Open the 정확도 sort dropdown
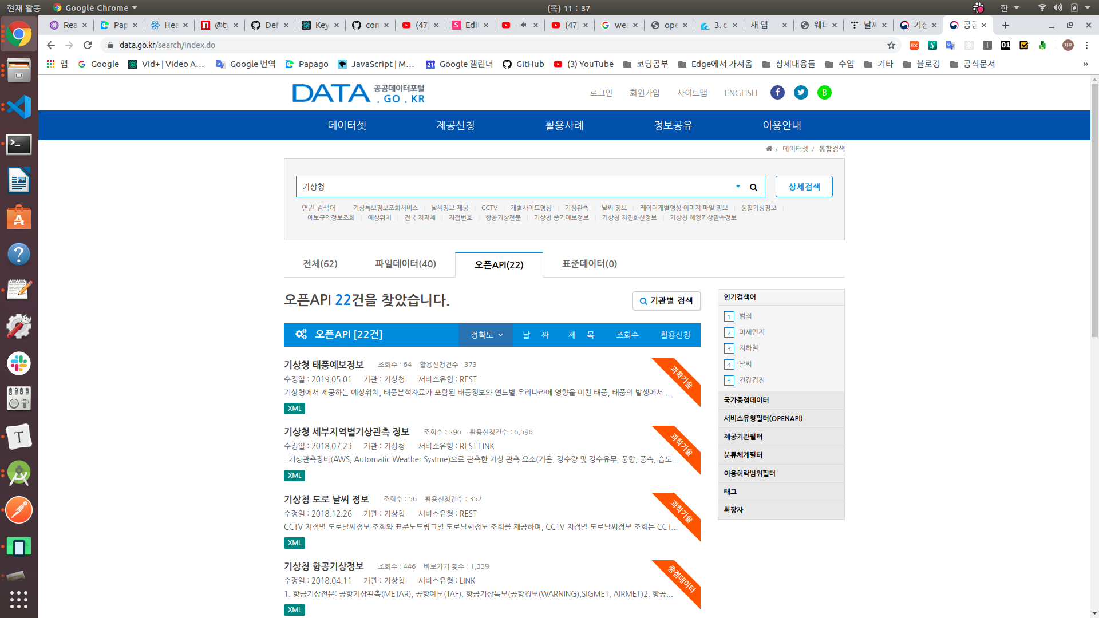1099x618 pixels. click(486, 335)
